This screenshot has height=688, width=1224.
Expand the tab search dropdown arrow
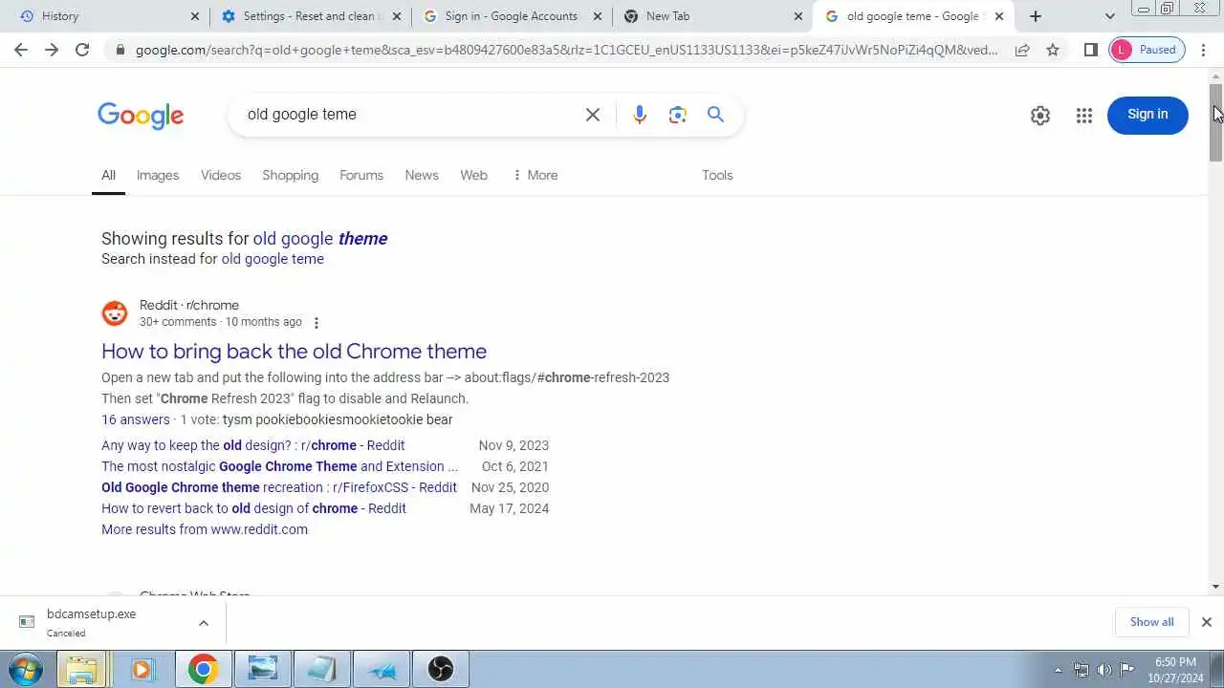click(1109, 16)
